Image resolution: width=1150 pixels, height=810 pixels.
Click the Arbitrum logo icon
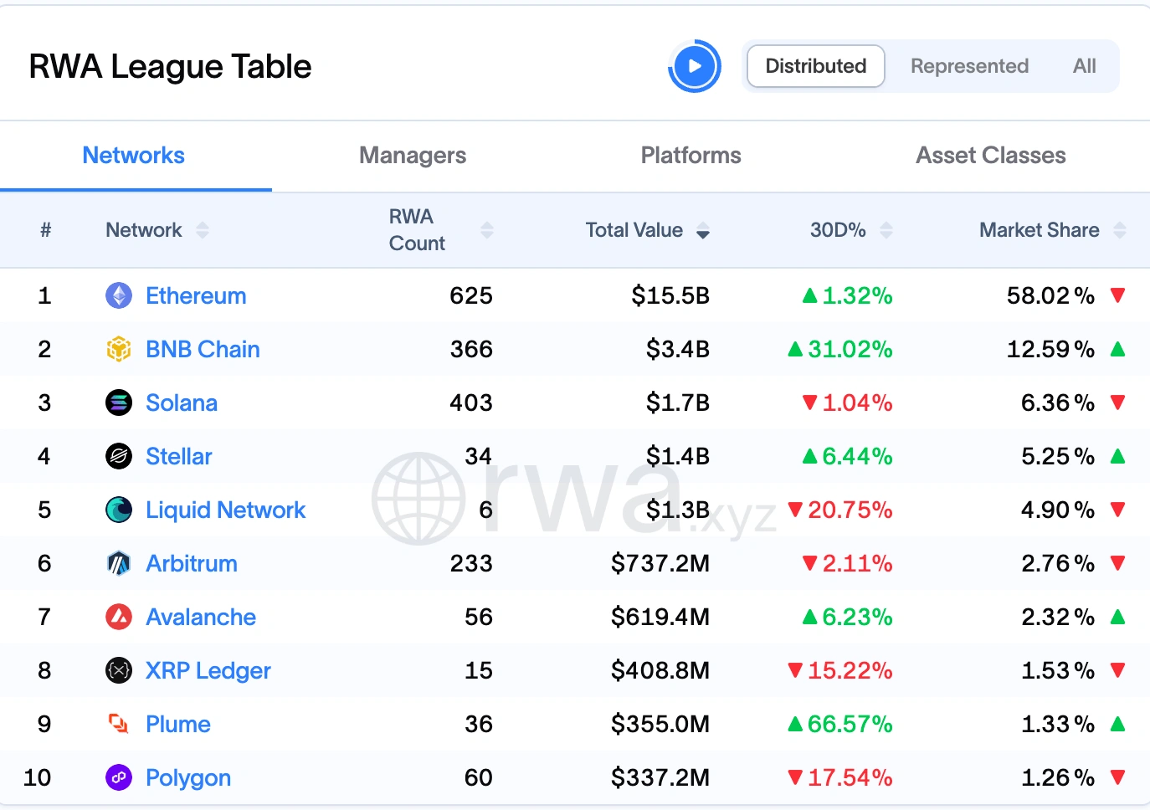(x=119, y=563)
